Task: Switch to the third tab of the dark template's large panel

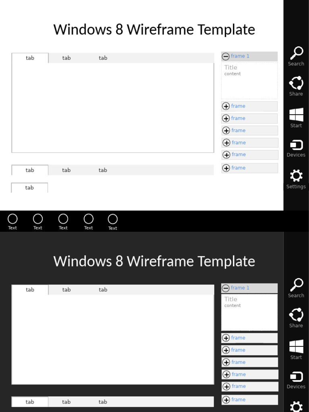Action: coord(103,290)
